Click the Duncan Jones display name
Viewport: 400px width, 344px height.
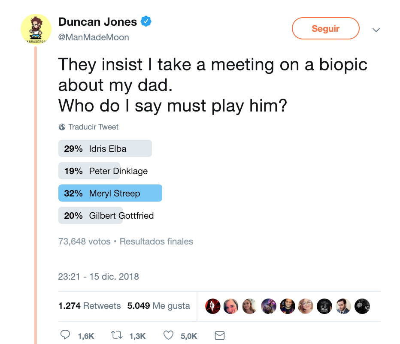pos(97,22)
